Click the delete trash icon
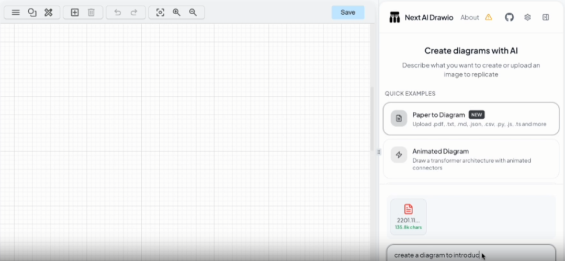This screenshot has height=261, width=565. click(91, 13)
